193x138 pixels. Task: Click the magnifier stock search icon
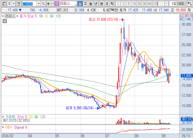coord(43,4)
